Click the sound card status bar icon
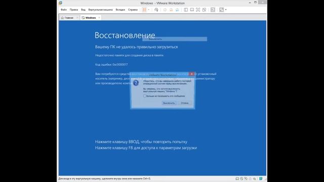 pyautogui.click(x=255, y=178)
